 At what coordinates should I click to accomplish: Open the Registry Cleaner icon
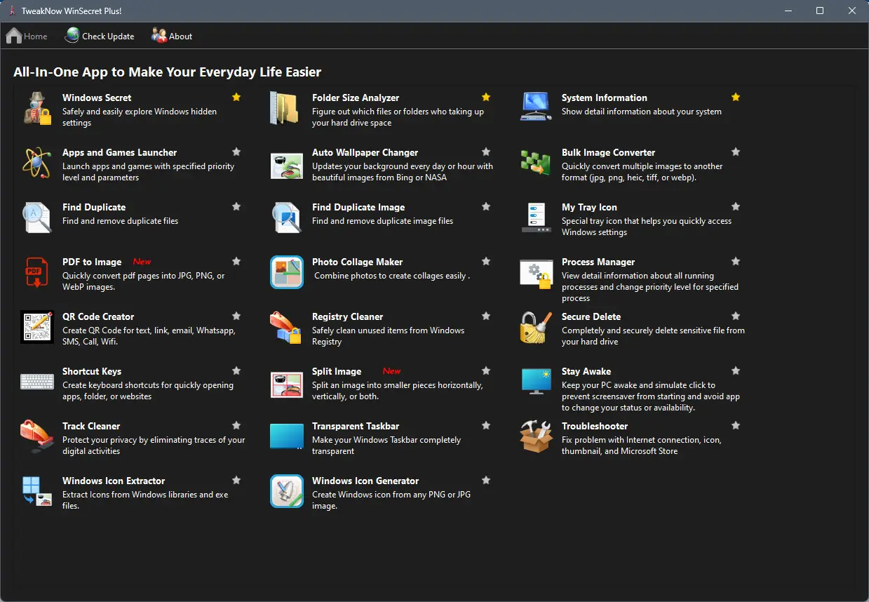point(286,327)
